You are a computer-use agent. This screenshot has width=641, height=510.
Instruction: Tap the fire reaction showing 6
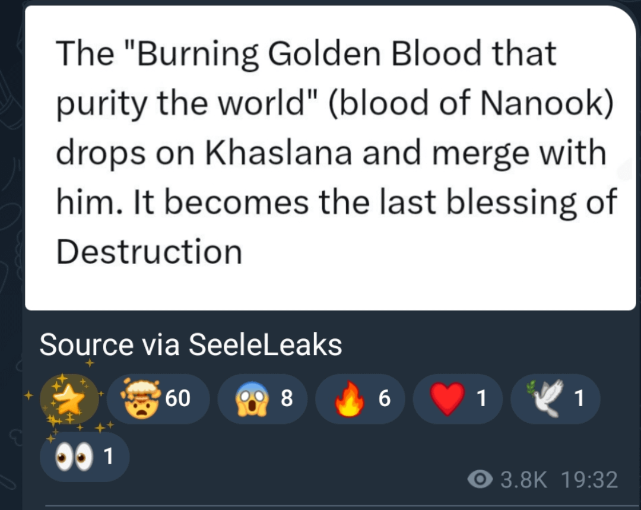click(360, 398)
